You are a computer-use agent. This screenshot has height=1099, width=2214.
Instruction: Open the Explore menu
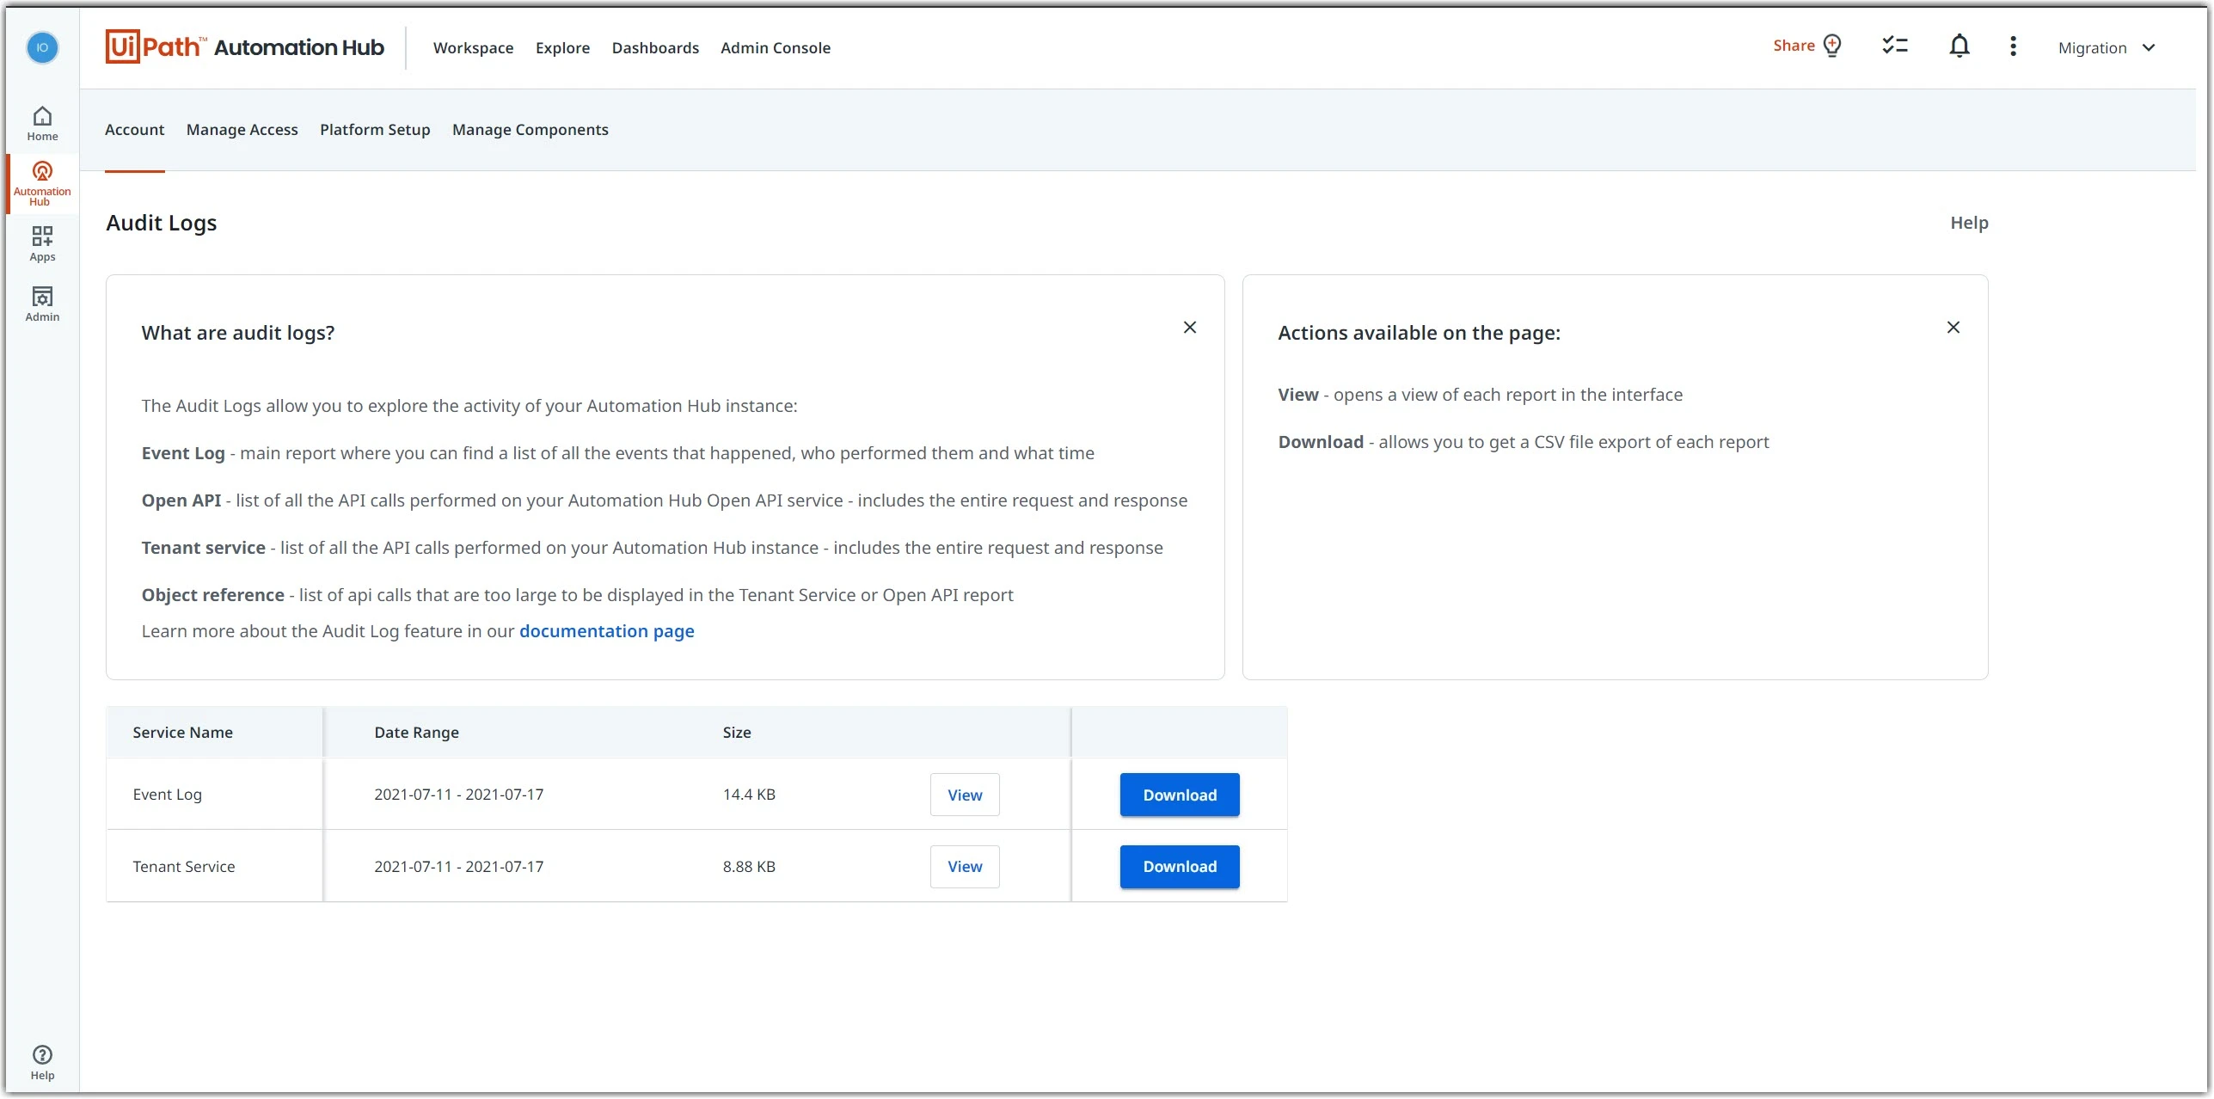pos(563,48)
